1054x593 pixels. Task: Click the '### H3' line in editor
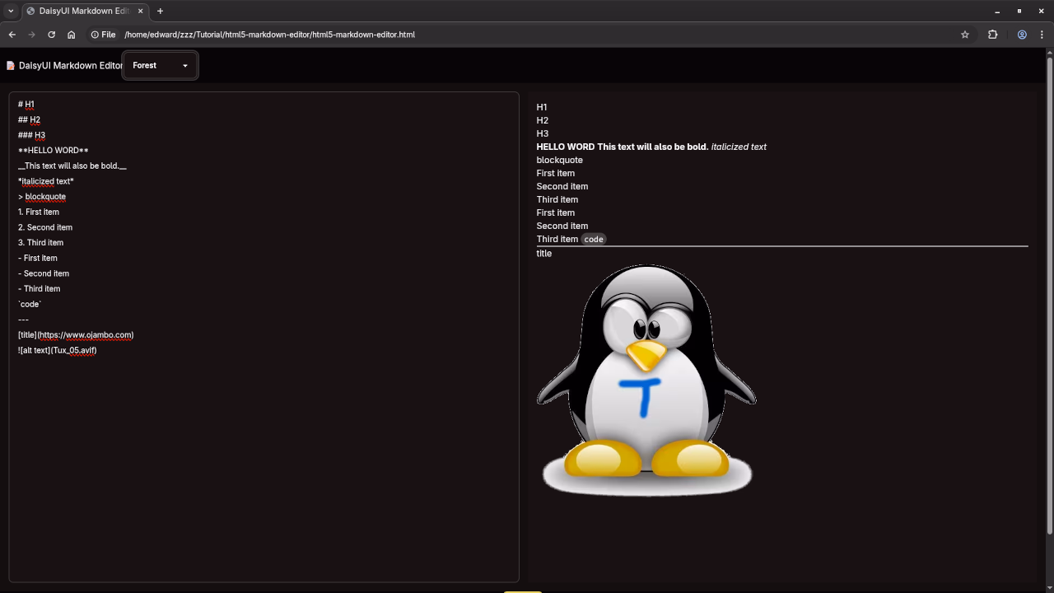click(31, 135)
